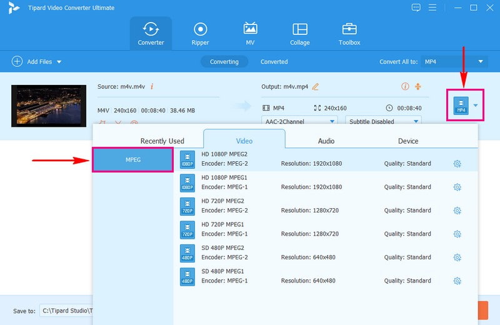Expand the Add Files dropdown arrow
The height and width of the screenshot is (325, 500).
[x=59, y=62]
